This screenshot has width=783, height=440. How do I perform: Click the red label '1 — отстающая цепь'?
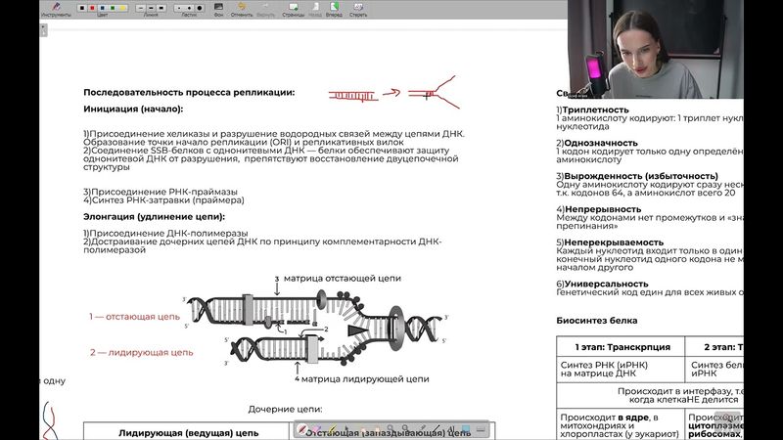(x=134, y=316)
